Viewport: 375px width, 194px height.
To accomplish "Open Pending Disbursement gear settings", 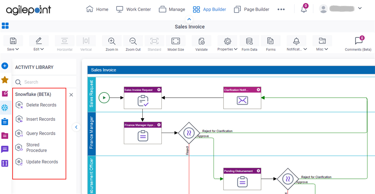I will click(x=258, y=171).
